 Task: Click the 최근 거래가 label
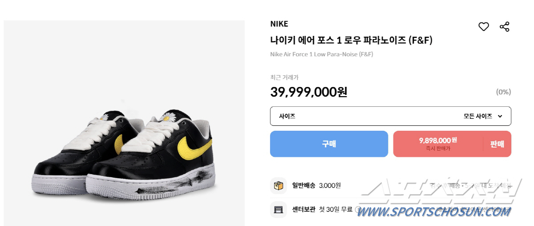tap(284, 78)
